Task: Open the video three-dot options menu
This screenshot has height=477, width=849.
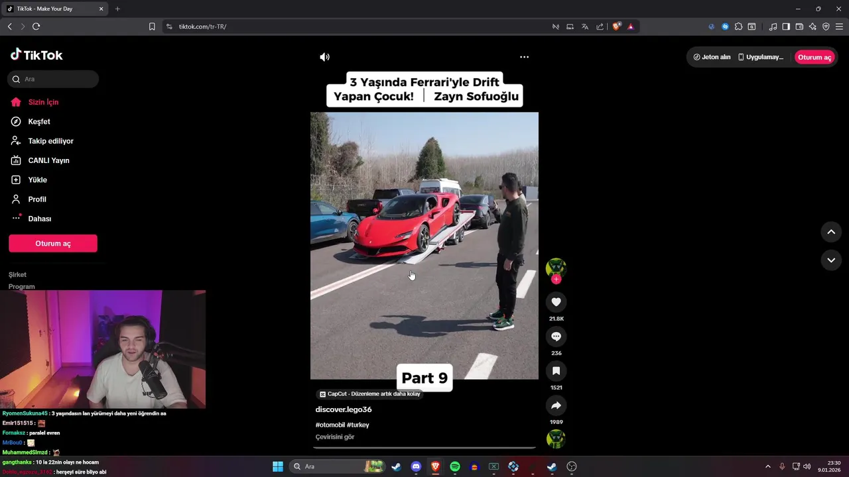Action: (x=524, y=57)
